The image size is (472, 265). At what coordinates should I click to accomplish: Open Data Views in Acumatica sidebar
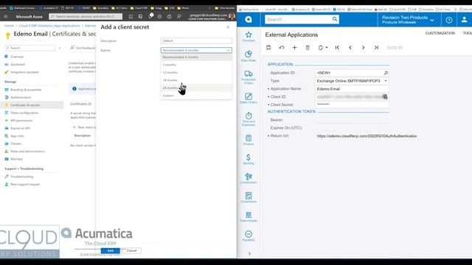point(249,56)
